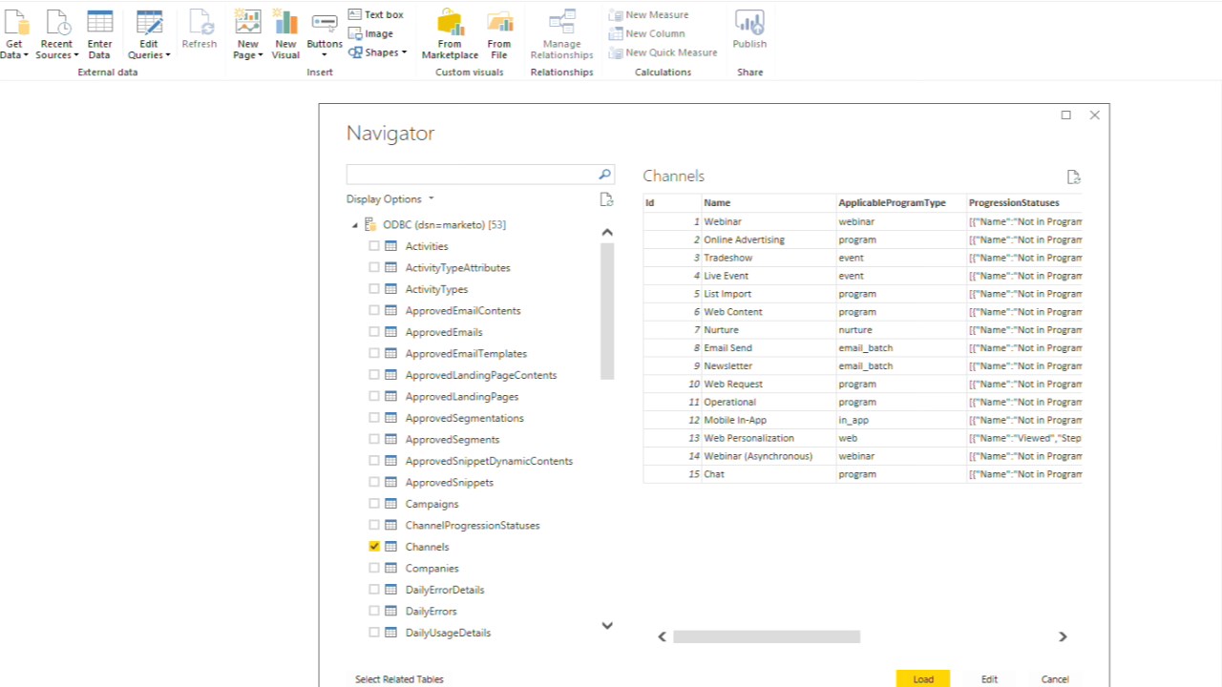The width and height of the screenshot is (1222, 687).
Task: Click the preview refresh icon next to Channels
Action: click(1073, 177)
